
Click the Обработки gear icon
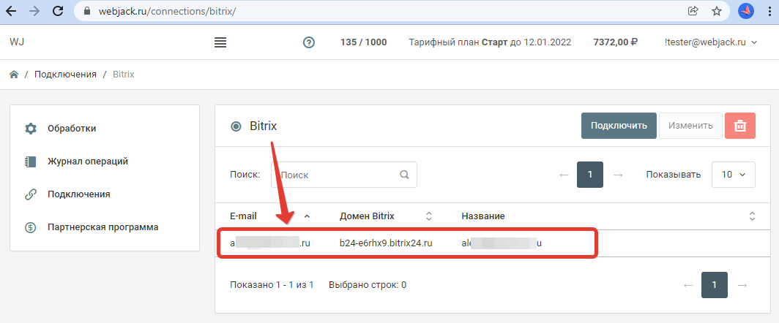[x=31, y=129]
